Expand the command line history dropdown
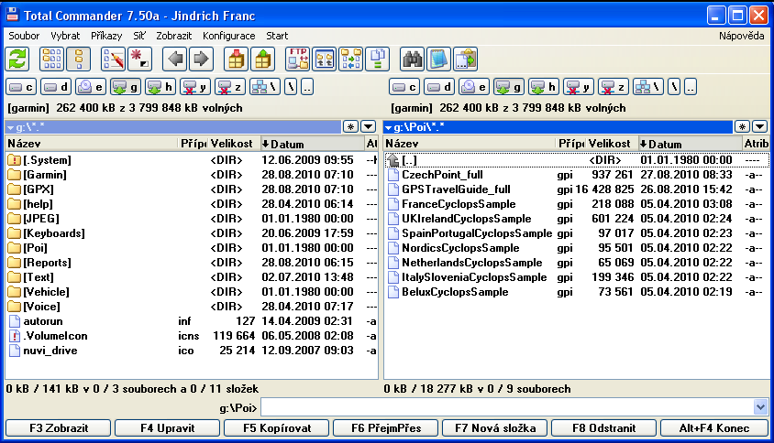Viewport: 774px width, 443px height. [759, 406]
